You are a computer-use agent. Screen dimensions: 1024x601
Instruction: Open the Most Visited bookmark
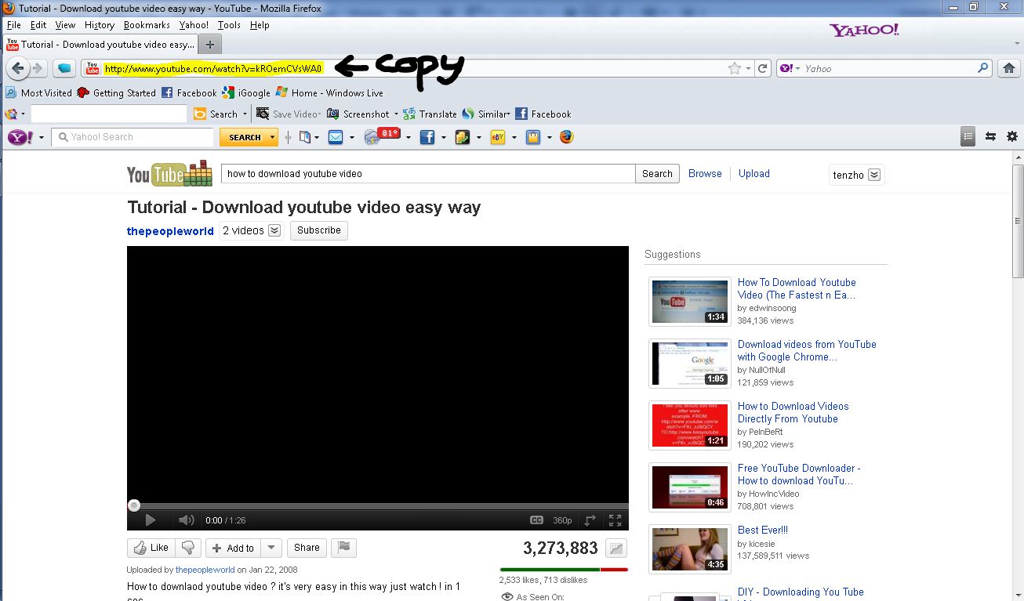tap(38, 92)
